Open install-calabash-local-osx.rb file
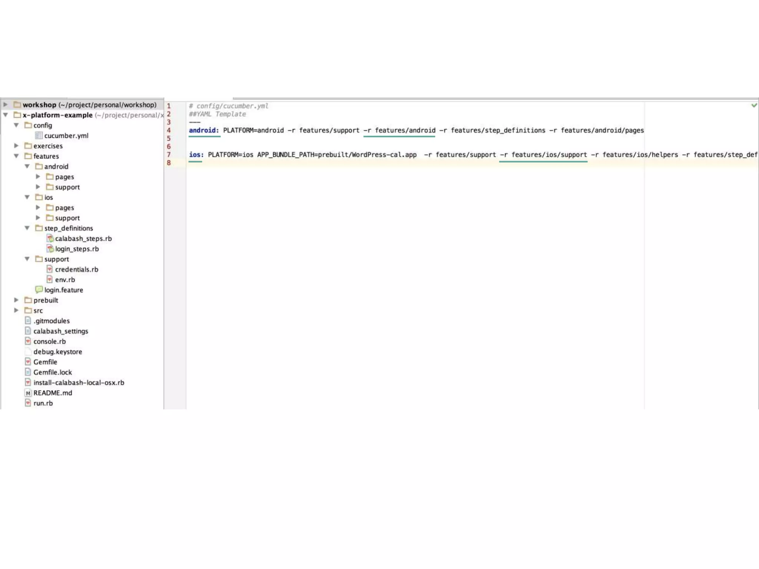Image resolution: width=759 pixels, height=569 pixels. click(x=79, y=382)
